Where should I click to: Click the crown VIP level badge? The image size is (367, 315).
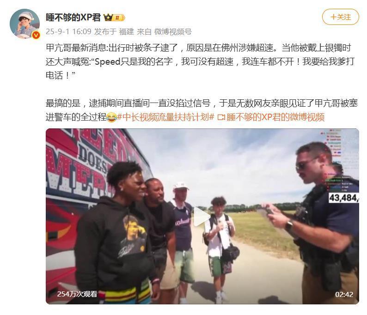(114, 18)
